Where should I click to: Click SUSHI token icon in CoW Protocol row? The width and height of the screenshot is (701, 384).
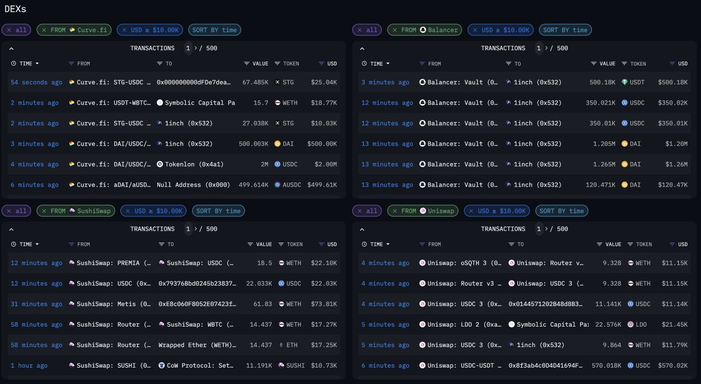[282, 365]
